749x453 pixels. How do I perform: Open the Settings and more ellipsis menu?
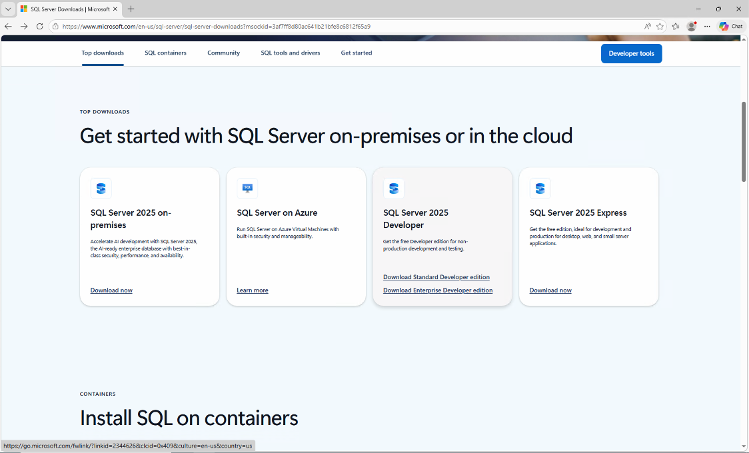click(x=707, y=26)
